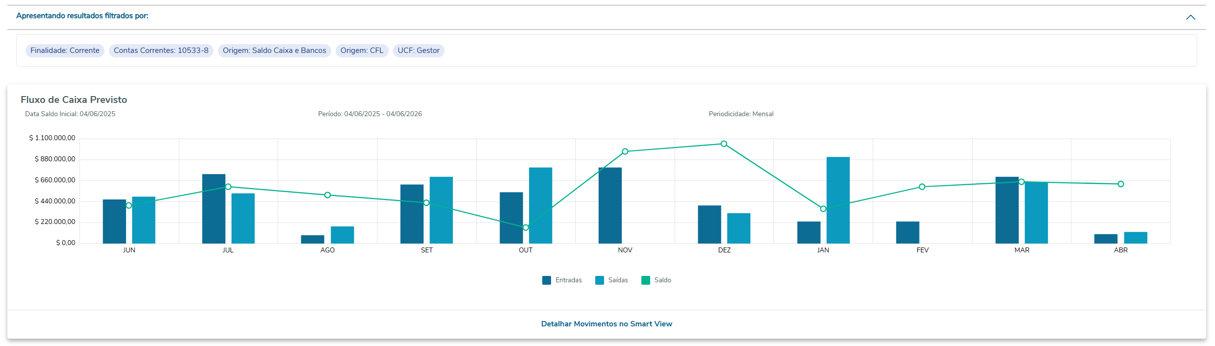Click the OUT Saídas bar

pyautogui.click(x=541, y=205)
